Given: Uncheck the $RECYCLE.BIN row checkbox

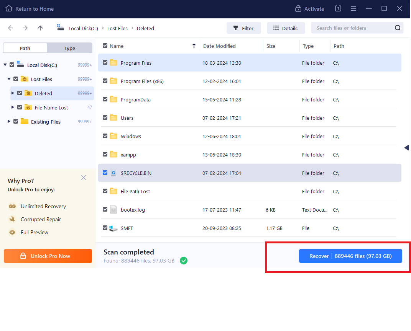Looking at the screenshot, I should click(x=105, y=173).
